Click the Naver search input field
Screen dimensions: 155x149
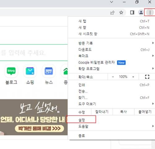click(34, 53)
